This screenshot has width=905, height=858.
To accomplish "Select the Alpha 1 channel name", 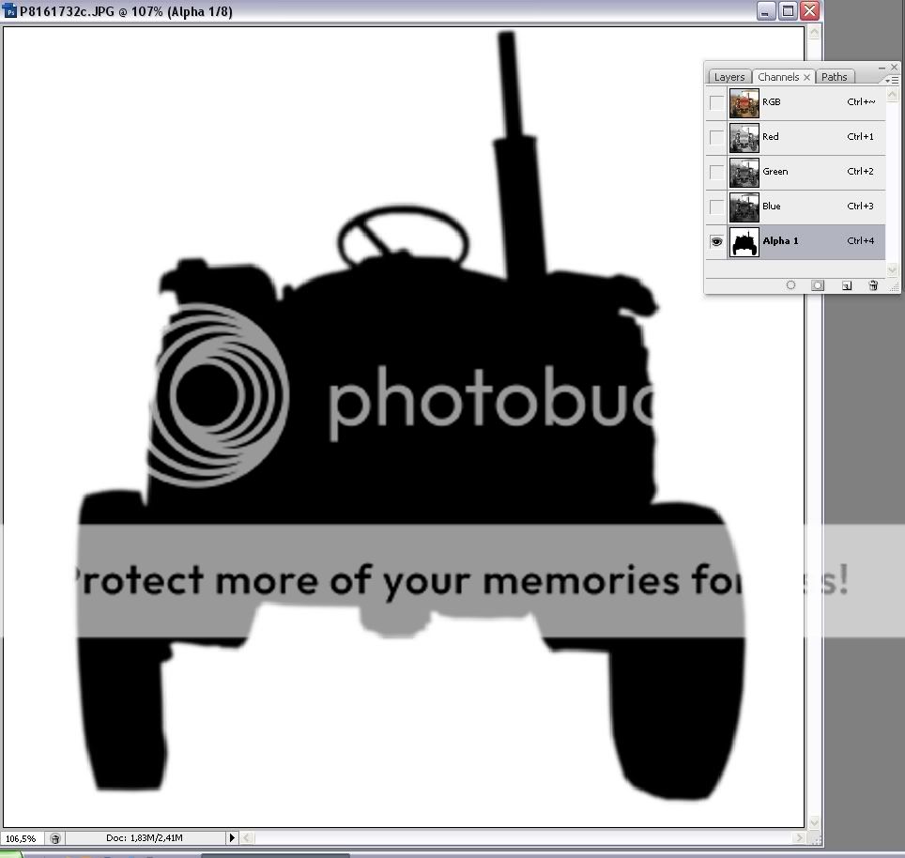I will [x=780, y=240].
